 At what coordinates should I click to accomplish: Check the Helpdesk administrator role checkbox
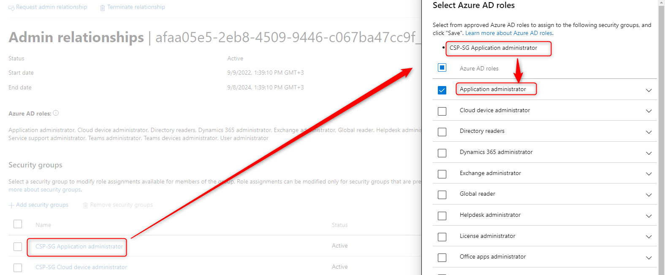(442, 216)
